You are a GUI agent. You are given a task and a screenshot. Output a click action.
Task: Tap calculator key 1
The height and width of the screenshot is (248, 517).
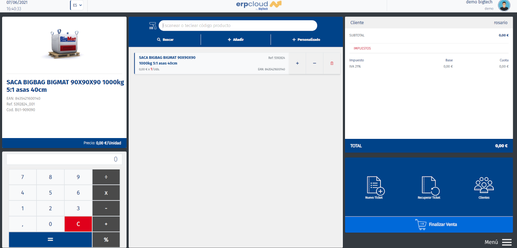[22, 208]
